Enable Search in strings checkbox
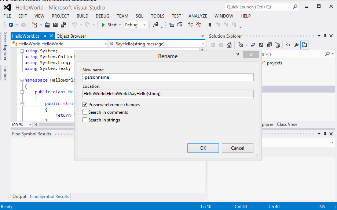Image resolution: width=337 pixels, height=210 pixels. pyautogui.click(x=85, y=120)
